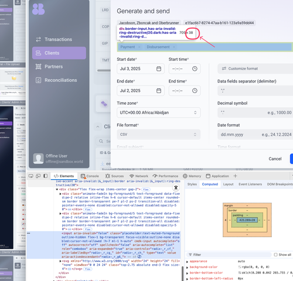Click the End date field Jul 2, 2025
The image size is (293, 281).
click(x=141, y=91)
